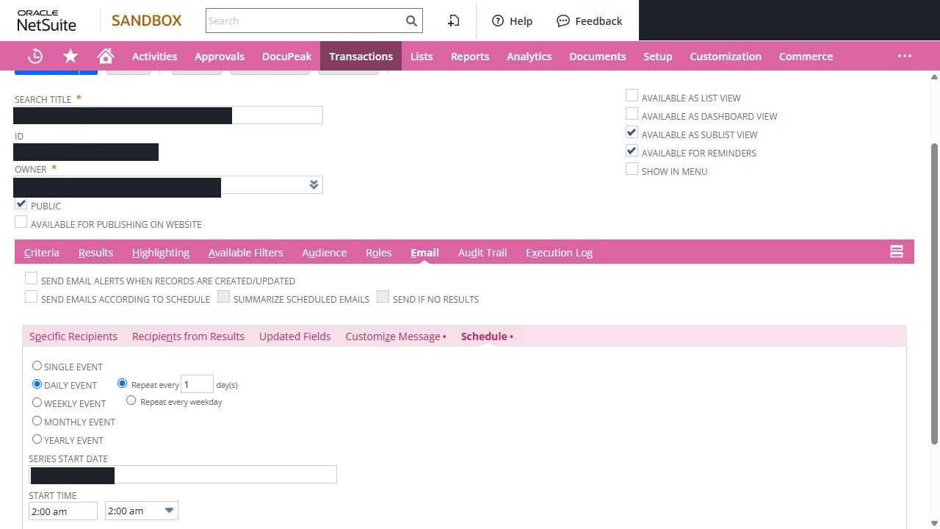Switch to the Criteria tab
The height and width of the screenshot is (529, 940).
[42, 252]
